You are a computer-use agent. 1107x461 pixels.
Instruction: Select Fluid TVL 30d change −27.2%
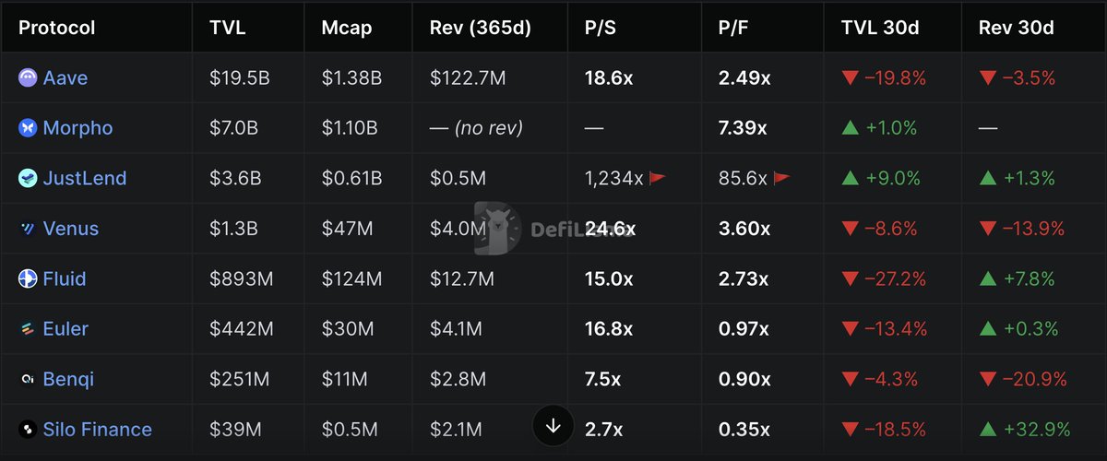point(884,278)
